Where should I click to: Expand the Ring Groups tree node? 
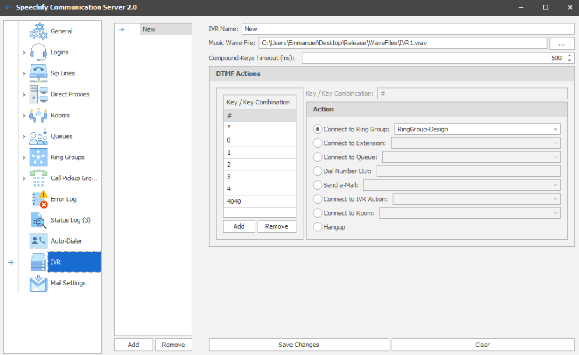(x=24, y=157)
